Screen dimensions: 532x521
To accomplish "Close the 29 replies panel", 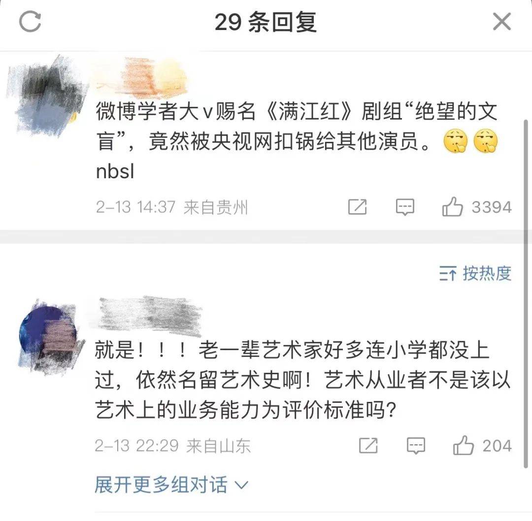I will click(x=501, y=22).
